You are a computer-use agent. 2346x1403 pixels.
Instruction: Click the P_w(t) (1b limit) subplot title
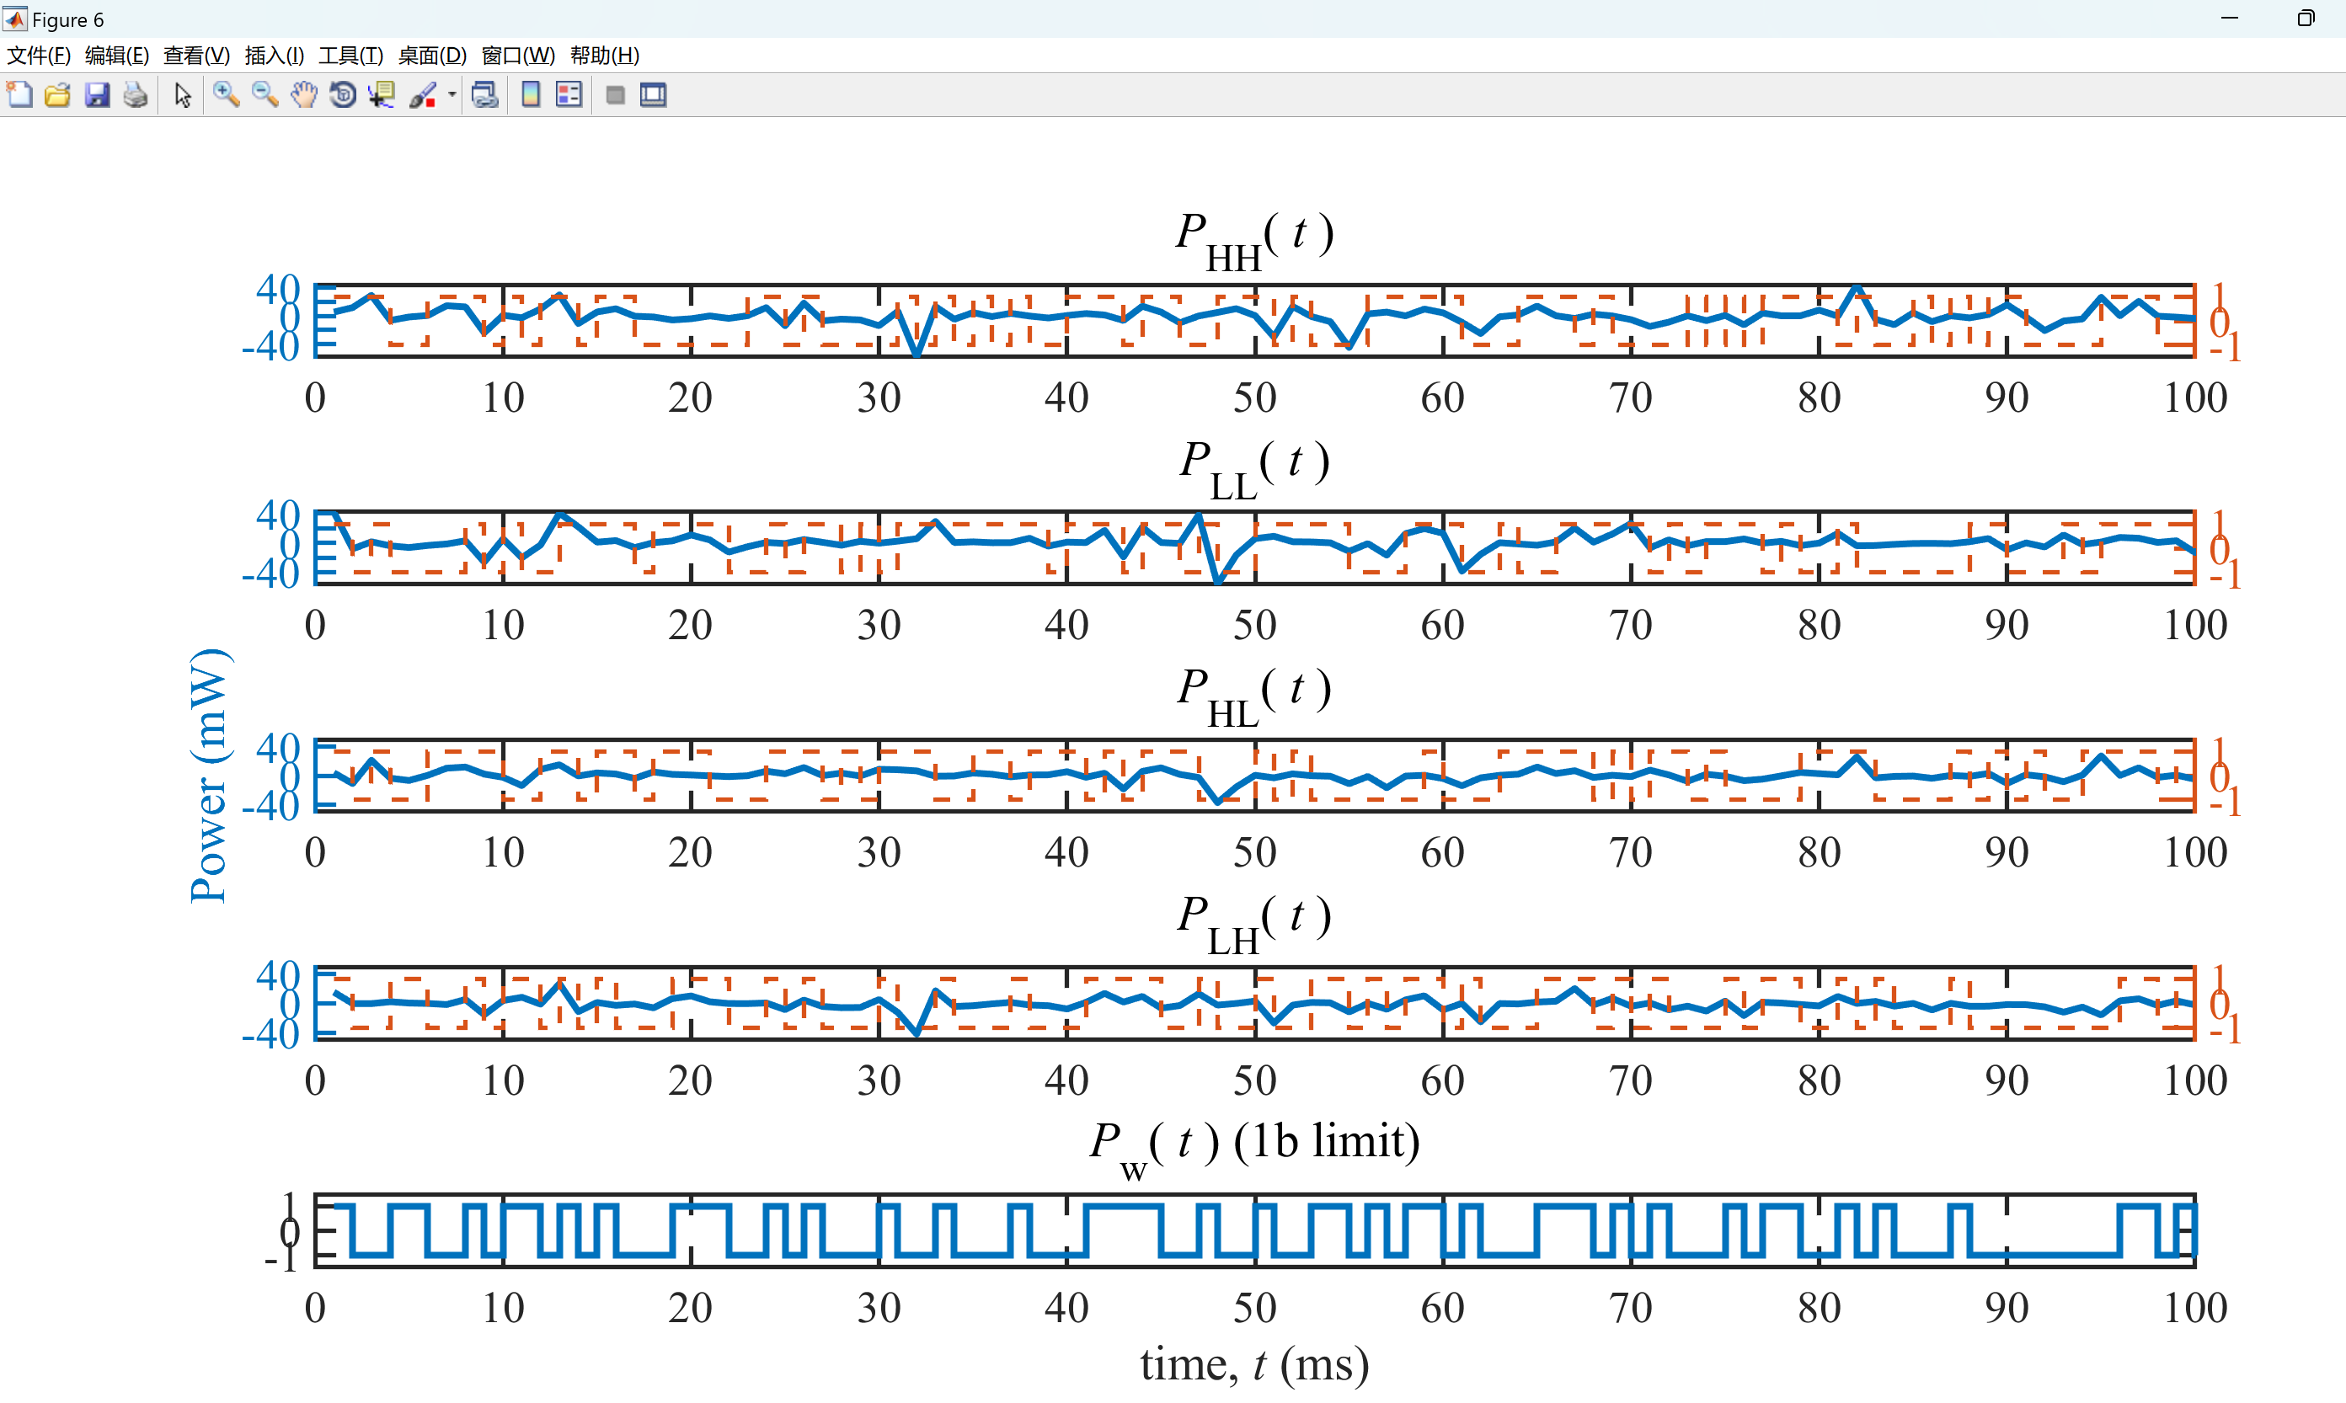1255,1142
